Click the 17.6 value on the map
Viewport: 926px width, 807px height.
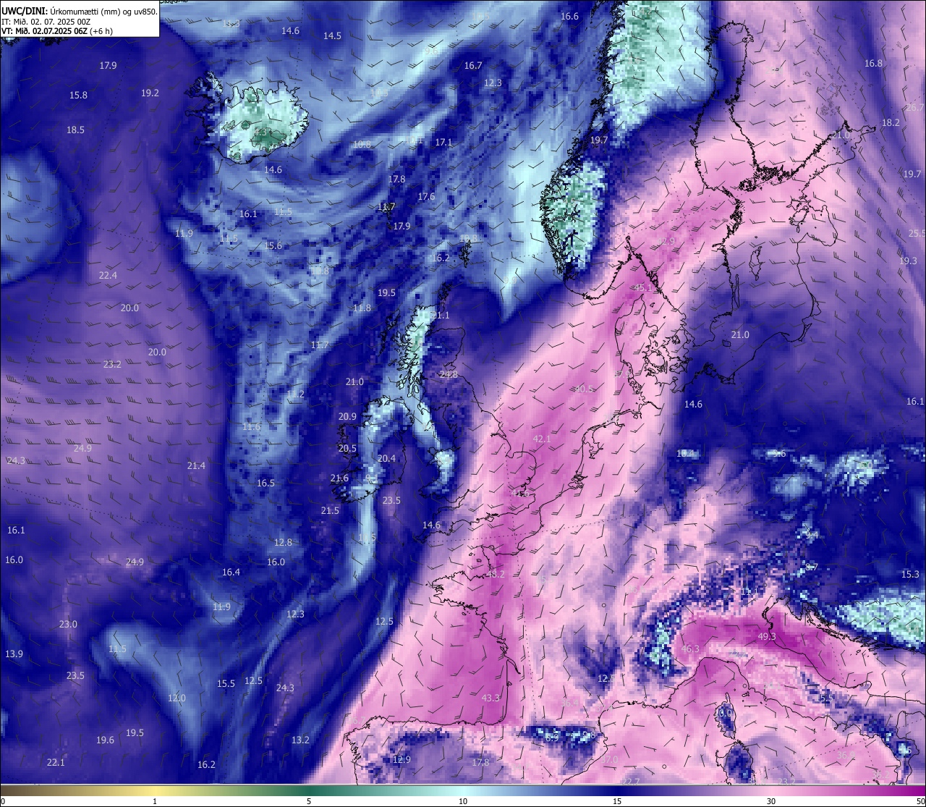426,196
